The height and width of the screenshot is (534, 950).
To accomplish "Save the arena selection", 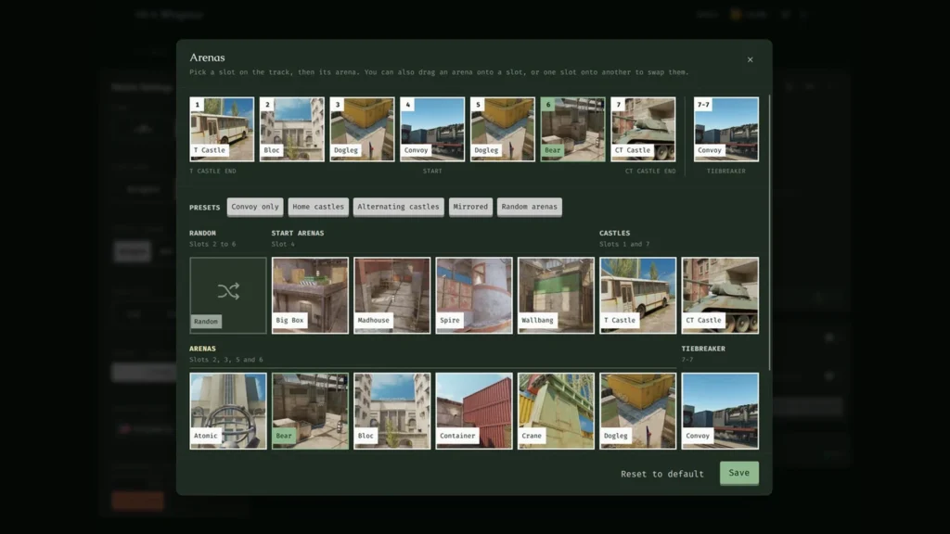I will click(739, 473).
